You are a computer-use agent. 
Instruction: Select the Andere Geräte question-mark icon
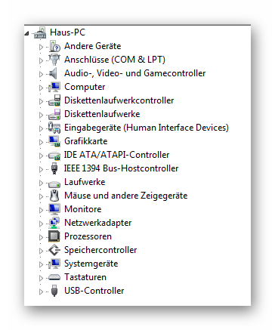click(54, 46)
